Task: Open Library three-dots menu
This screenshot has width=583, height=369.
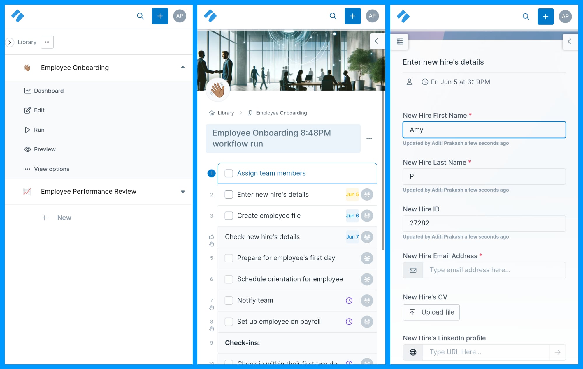Action: pyautogui.click(x=47, y=42)
